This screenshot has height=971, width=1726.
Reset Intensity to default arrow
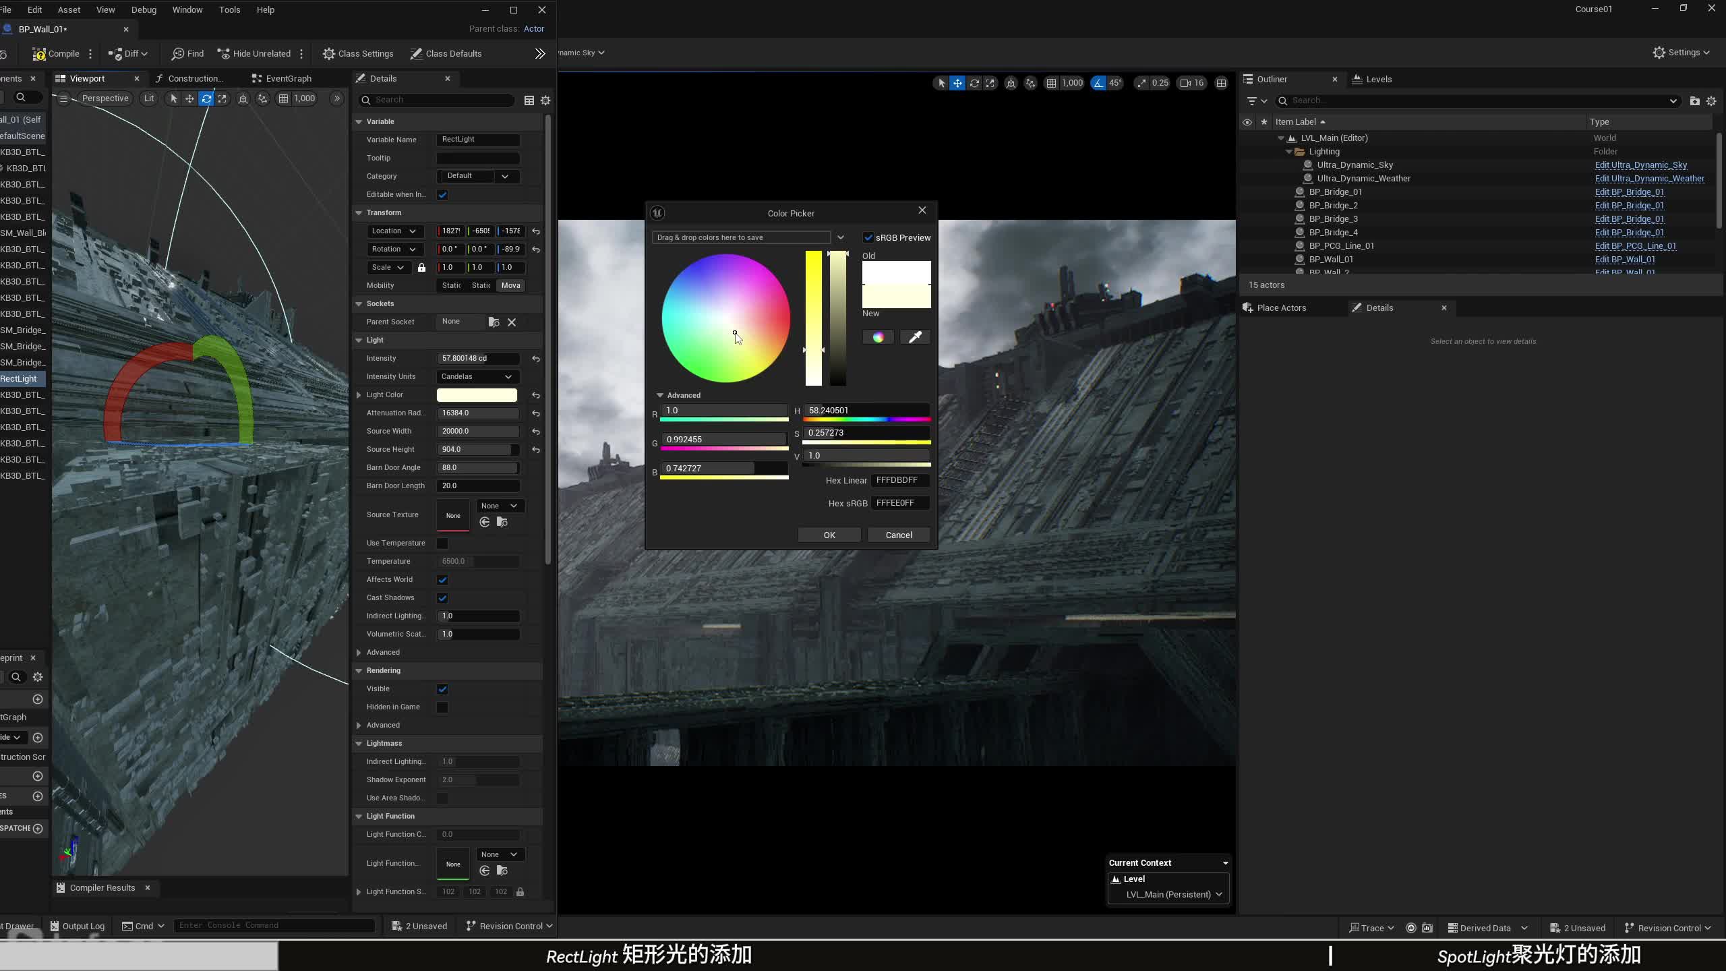point(536,359)
